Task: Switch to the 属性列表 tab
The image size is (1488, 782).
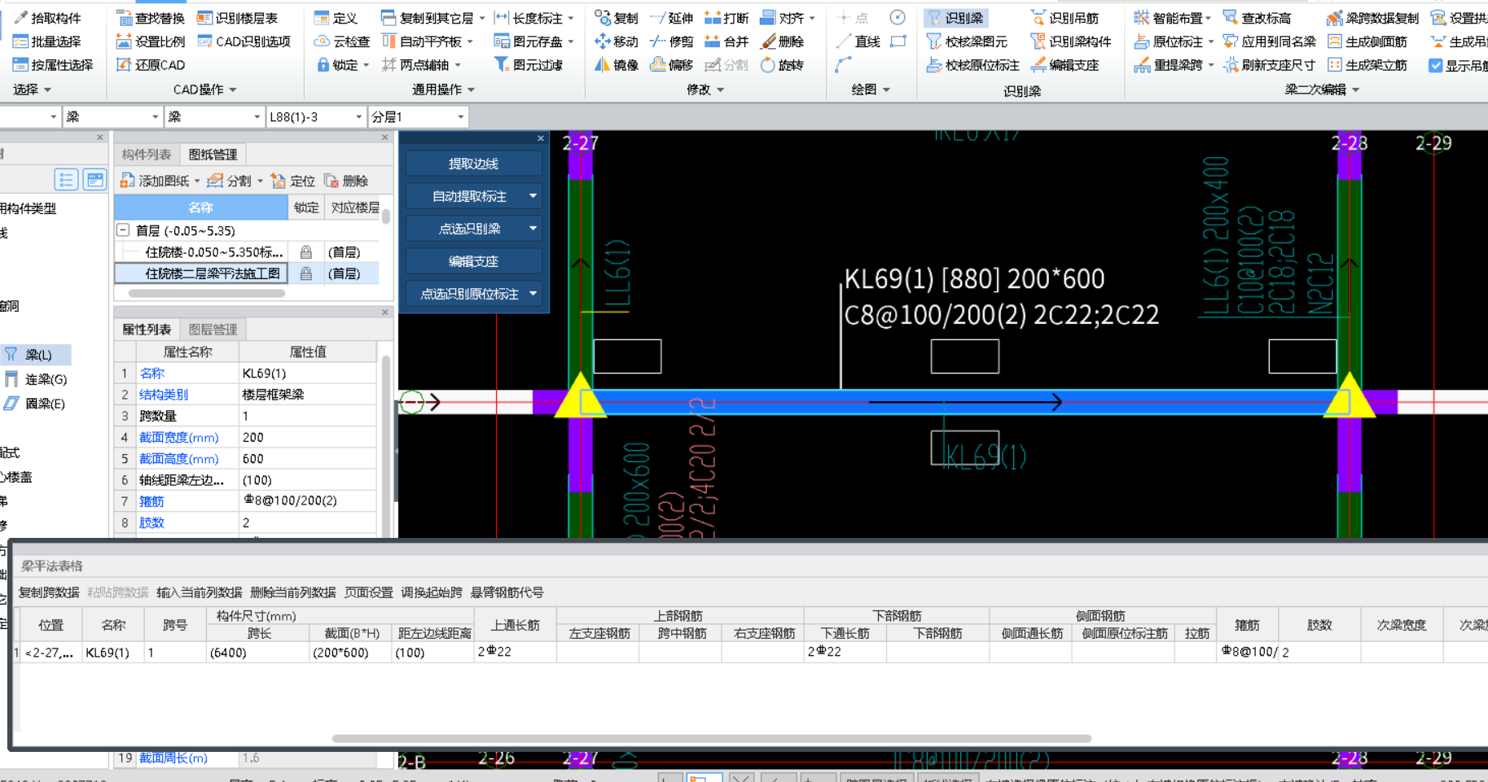Action: pos(146,330)
